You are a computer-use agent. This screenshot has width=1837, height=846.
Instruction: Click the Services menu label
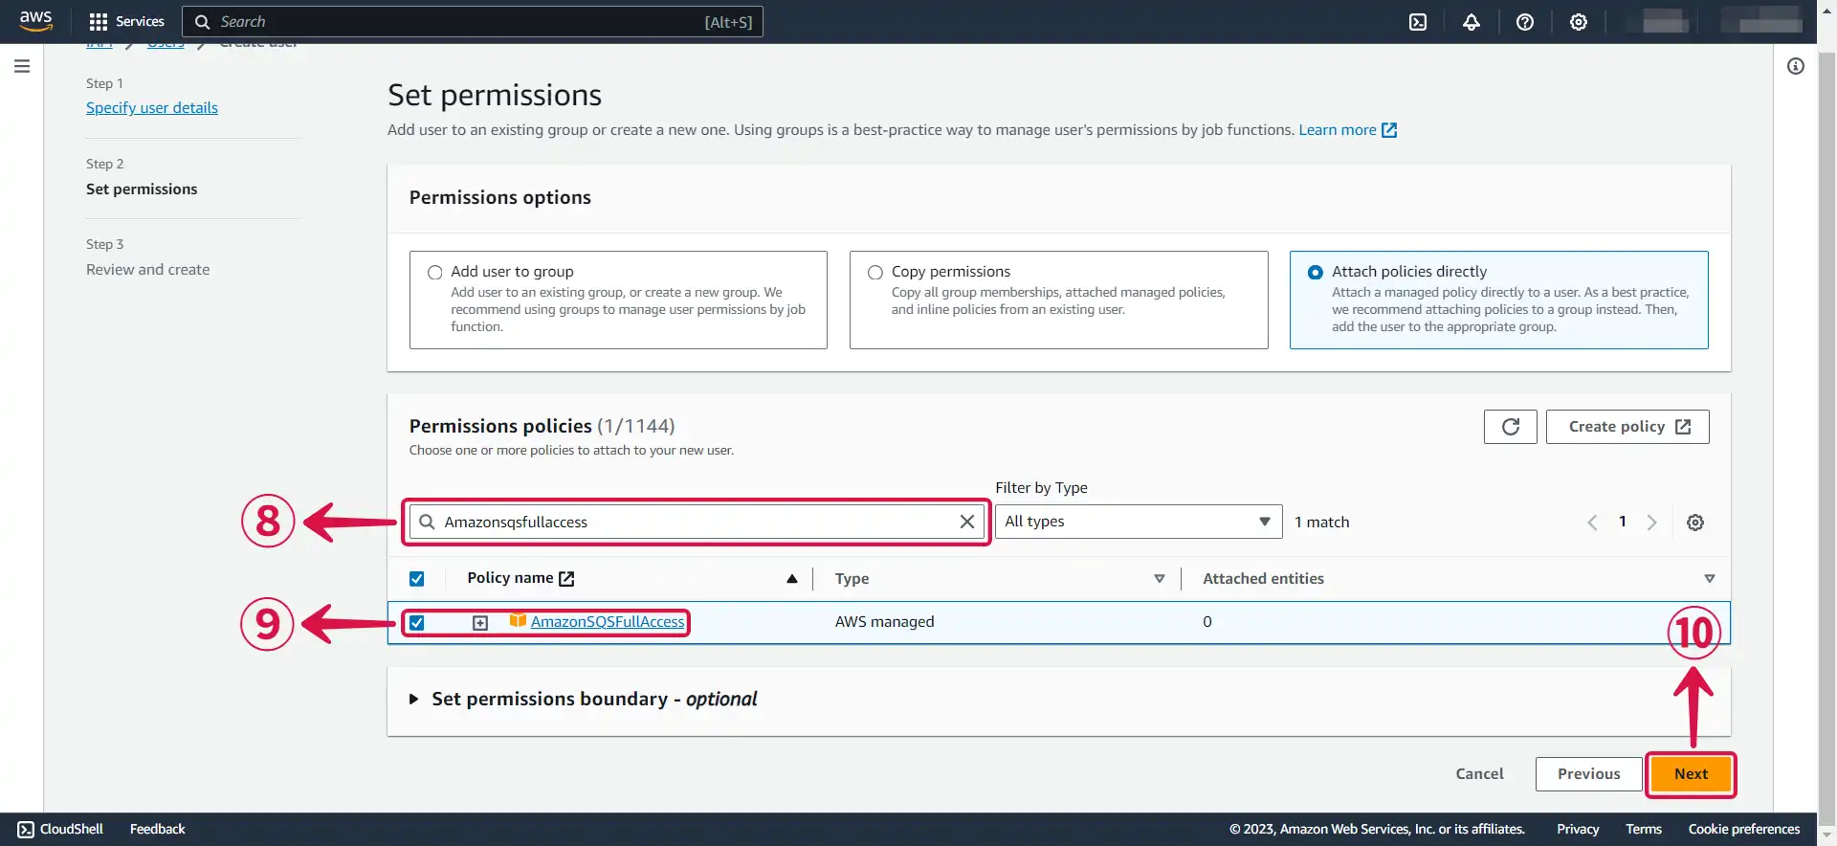pyautogui.click(x=140, y=22)
